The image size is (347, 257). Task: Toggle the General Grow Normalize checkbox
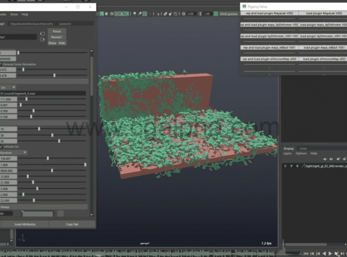(x=1, y=64)
